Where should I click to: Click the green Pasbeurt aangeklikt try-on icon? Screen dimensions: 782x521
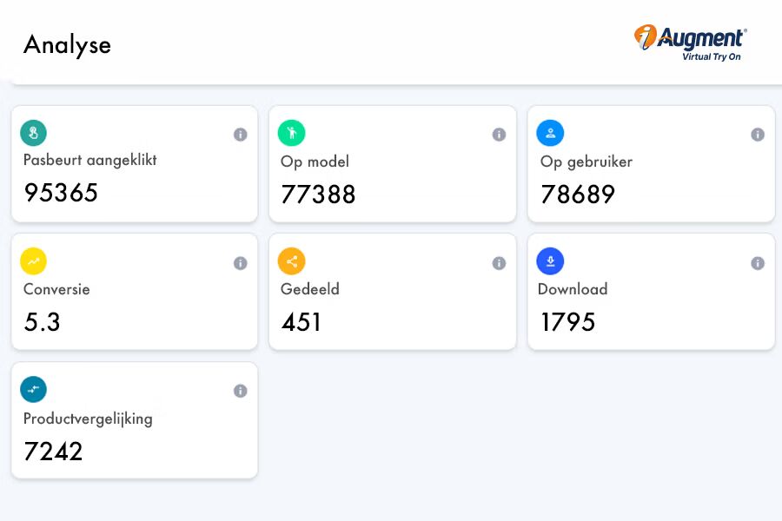pos(33,133)
